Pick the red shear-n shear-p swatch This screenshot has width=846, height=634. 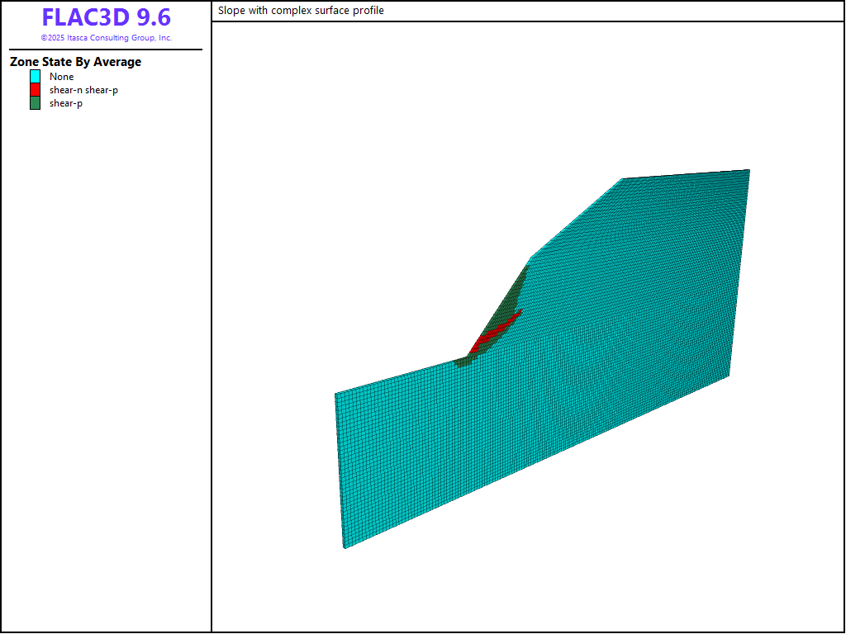tap(35, 90)
